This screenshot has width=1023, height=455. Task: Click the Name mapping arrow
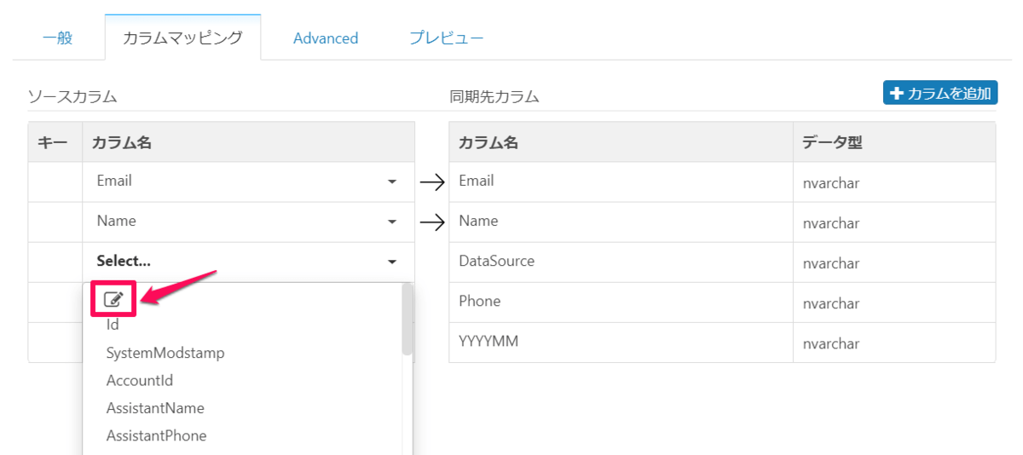click(433, 222)
